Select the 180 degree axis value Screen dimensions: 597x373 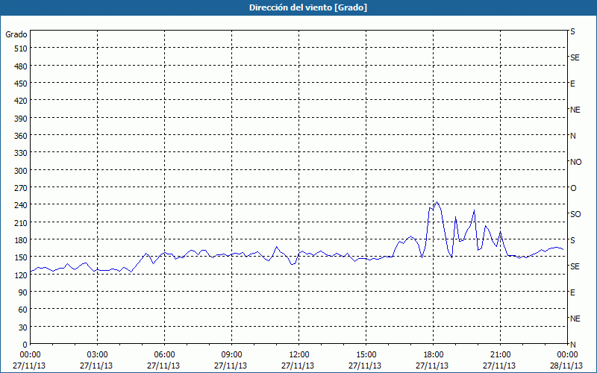(x=22, y=240)
